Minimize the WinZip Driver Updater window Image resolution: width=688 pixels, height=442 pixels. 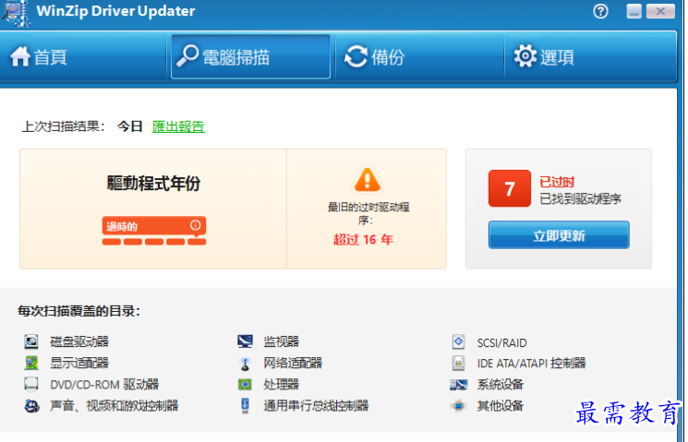(634, 11)
